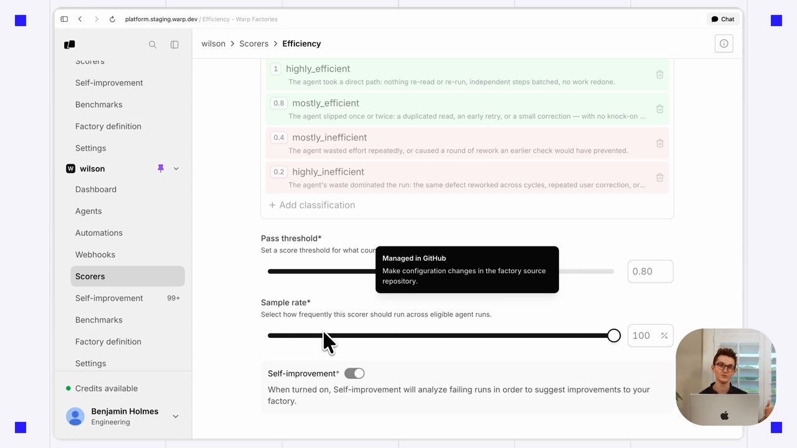Select Scorers in the sidebar
Screen dimensions: 797x448
point(128,276)
